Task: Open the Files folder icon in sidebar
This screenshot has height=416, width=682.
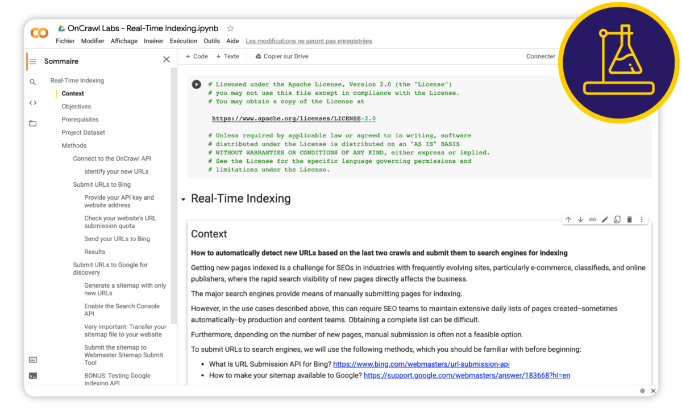Action: tap(33, 123)
